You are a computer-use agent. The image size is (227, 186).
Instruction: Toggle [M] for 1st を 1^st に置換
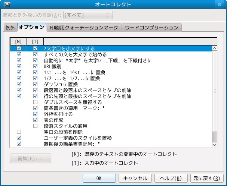pyautogui.click(x=19, y=72)
